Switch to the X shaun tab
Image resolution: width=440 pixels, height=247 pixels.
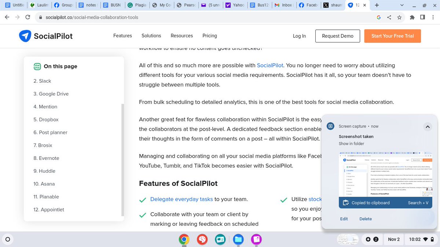[x=332, y=5]
